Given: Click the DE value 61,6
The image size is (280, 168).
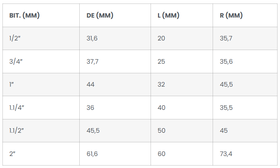Looking at the screenshot, I should 92,154.
